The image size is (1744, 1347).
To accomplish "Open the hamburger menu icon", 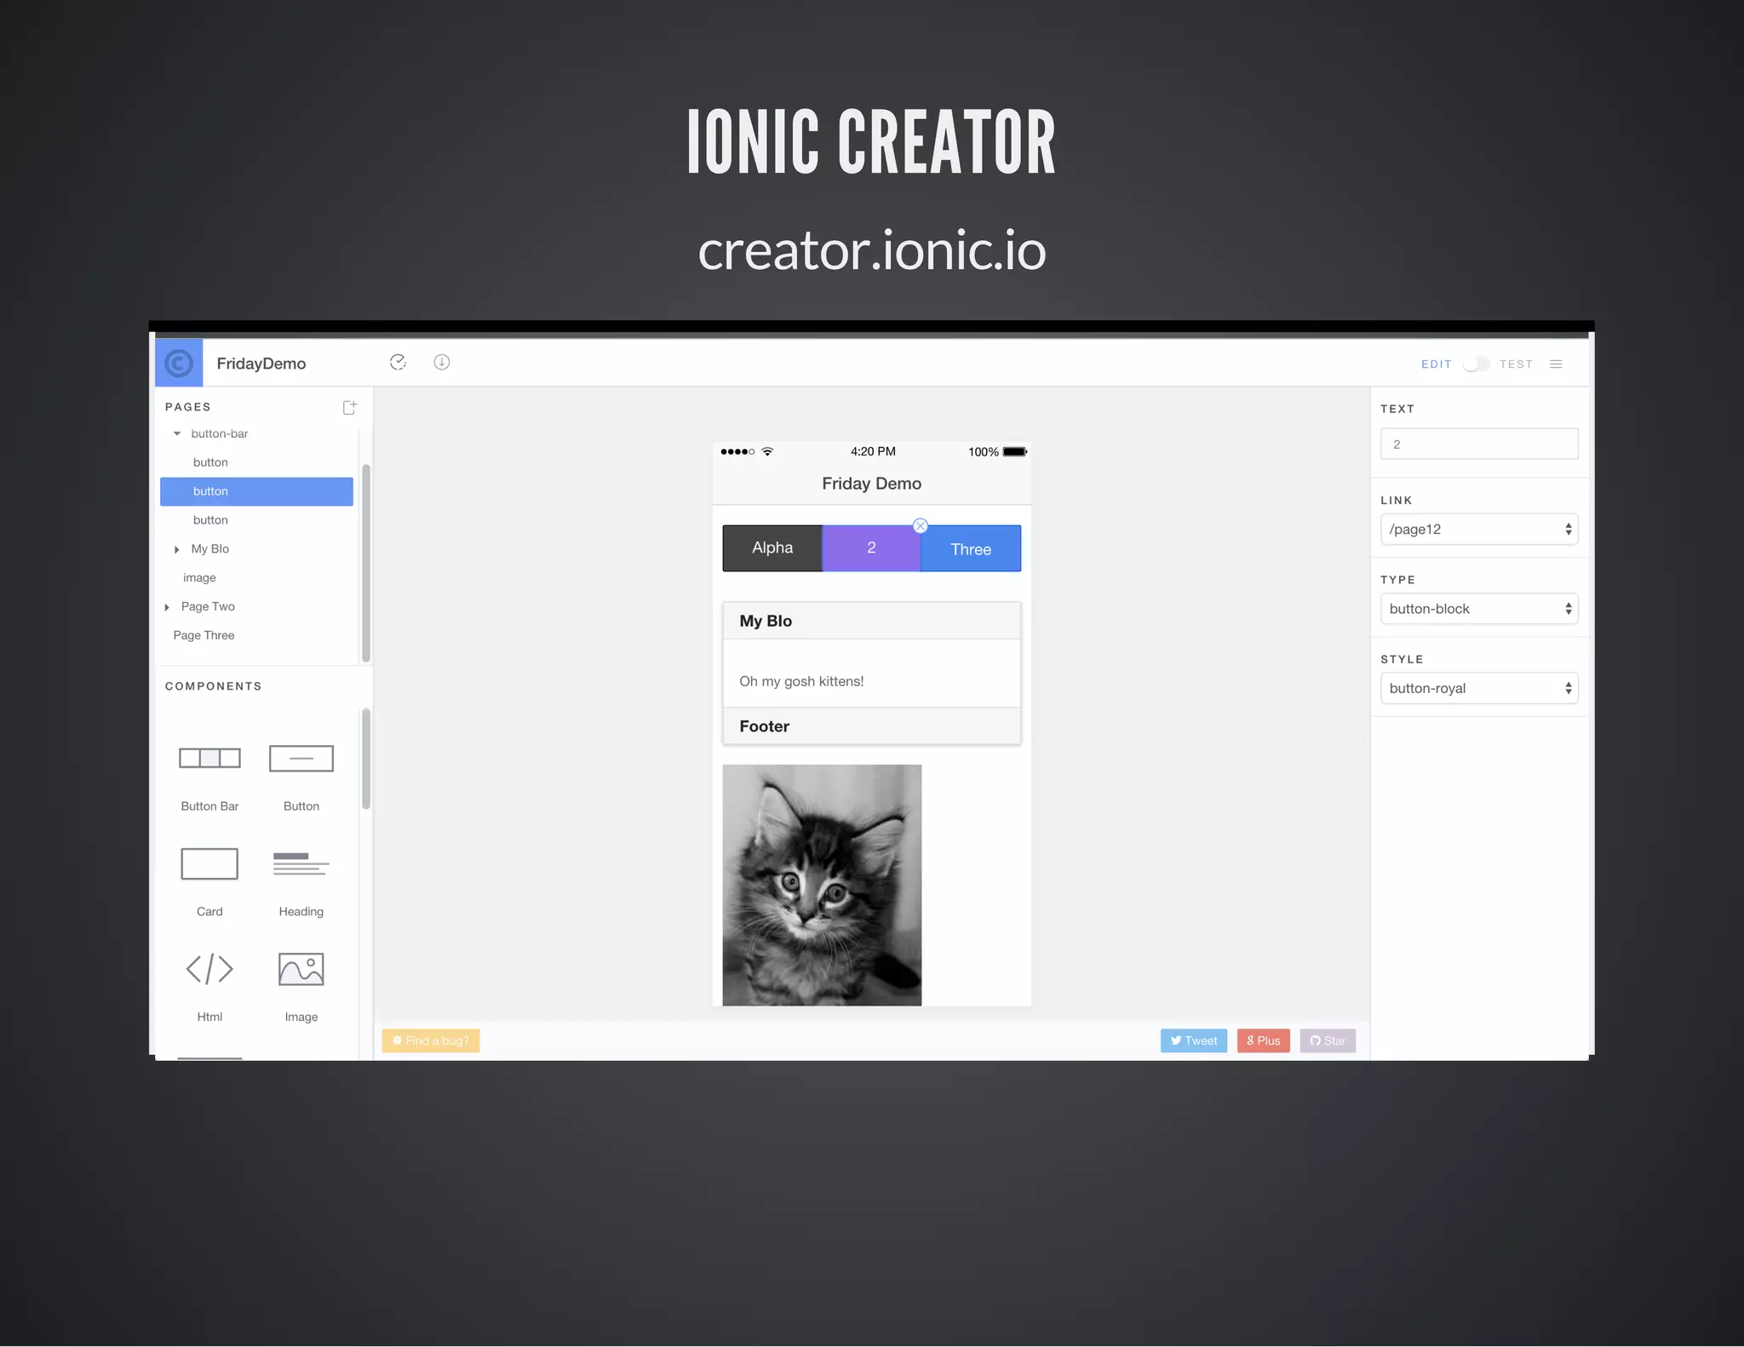I will 1556,364.
